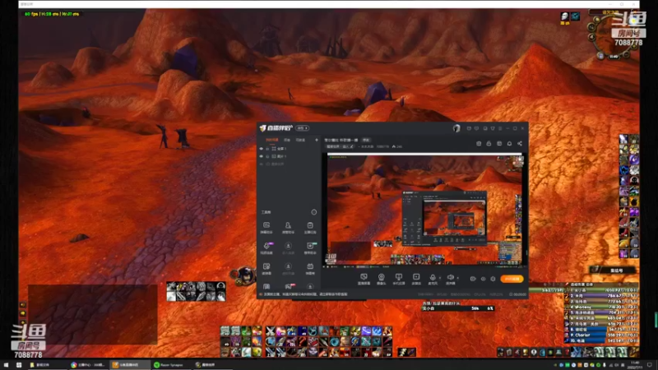Open the microphone tool with purple badge

(266, 248)
